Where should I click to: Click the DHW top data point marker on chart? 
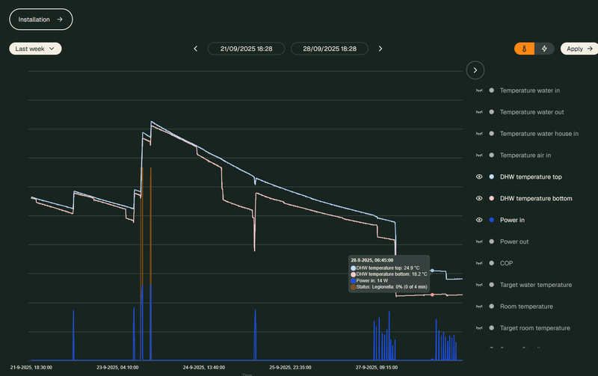coord(432,271)
